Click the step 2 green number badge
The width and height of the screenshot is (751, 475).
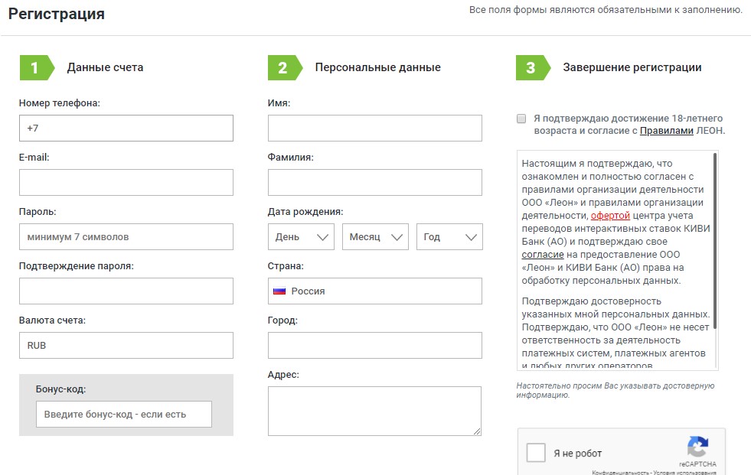[282, 67]
